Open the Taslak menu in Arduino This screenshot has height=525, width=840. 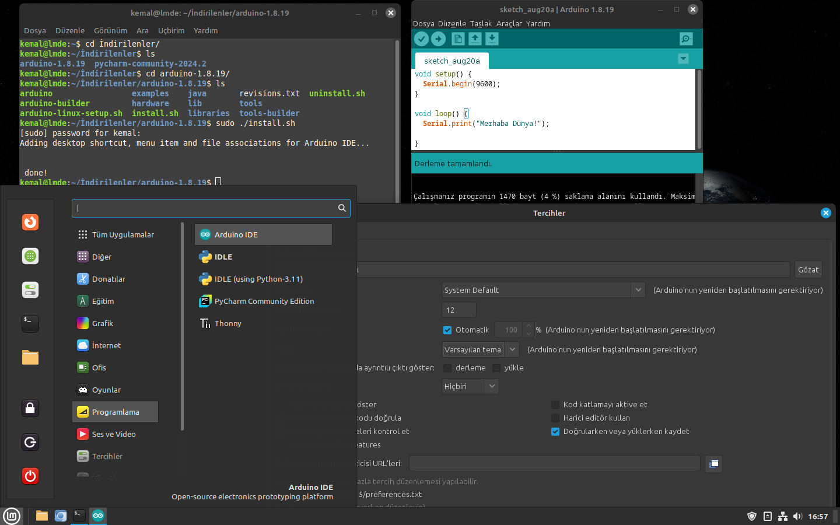(481, 24)
